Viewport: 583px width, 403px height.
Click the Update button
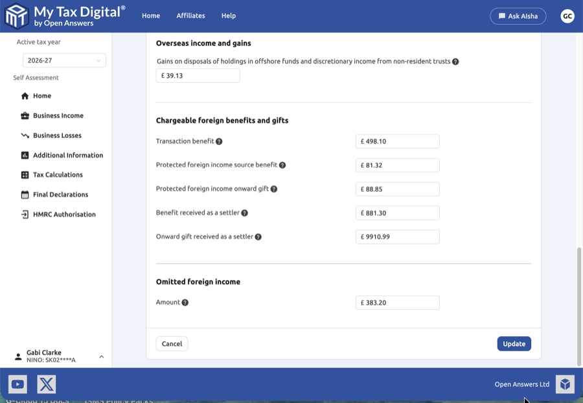pyautogui.click(x=514, y=344)
